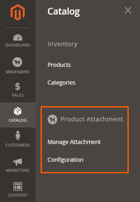The image size is (140, 202).
Task: Select the Marketing megaphone icon
Action: (18, 162)
